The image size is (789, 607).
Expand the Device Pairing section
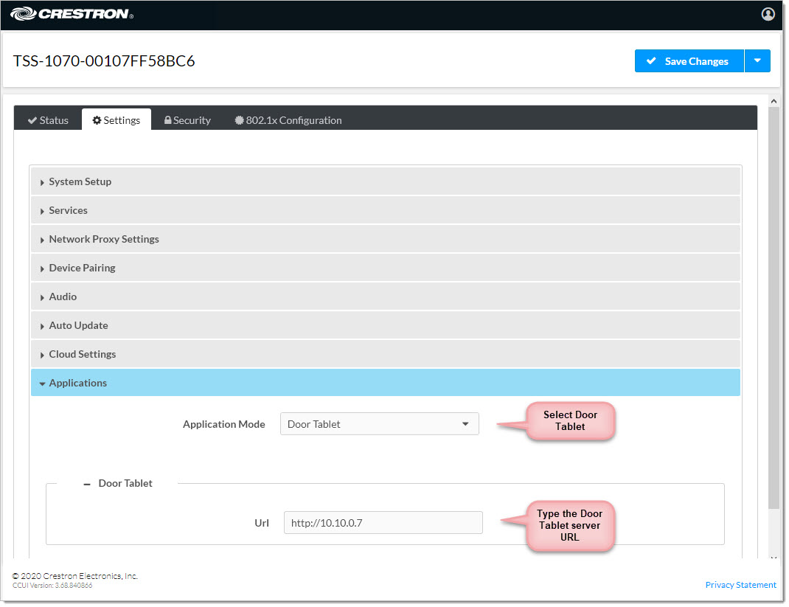tap(82, 268)
